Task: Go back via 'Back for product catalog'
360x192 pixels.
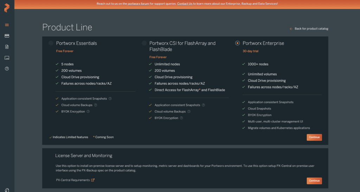Action: pyautogui.click(x=311, y=29)
